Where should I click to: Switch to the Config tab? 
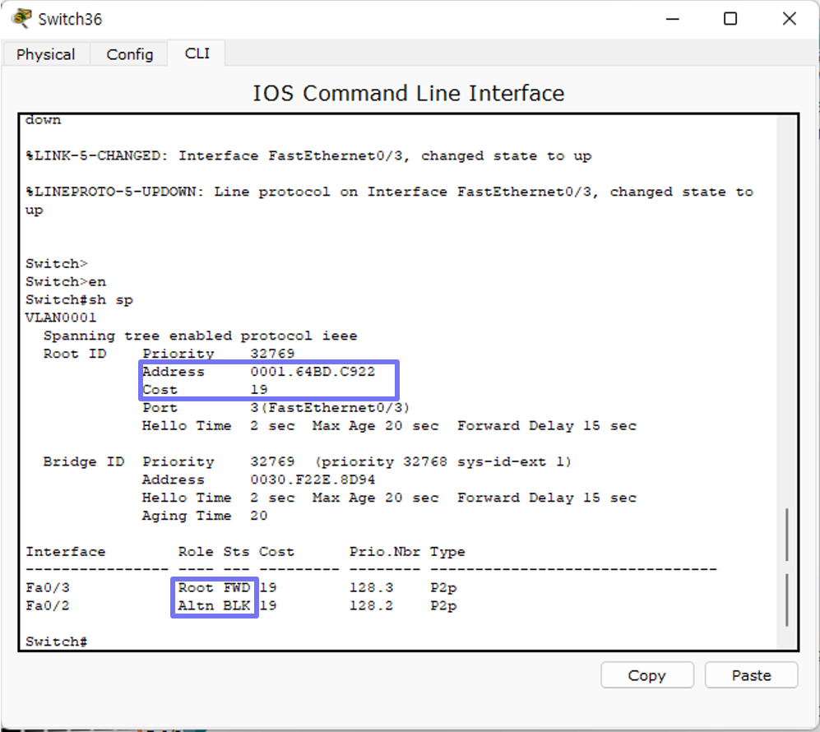click(x=130, y=54)
